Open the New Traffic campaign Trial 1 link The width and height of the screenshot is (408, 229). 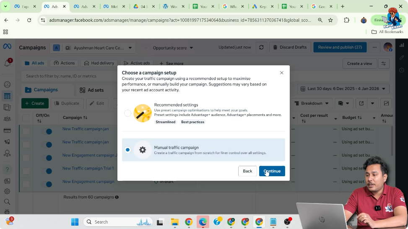pos(88,168)
